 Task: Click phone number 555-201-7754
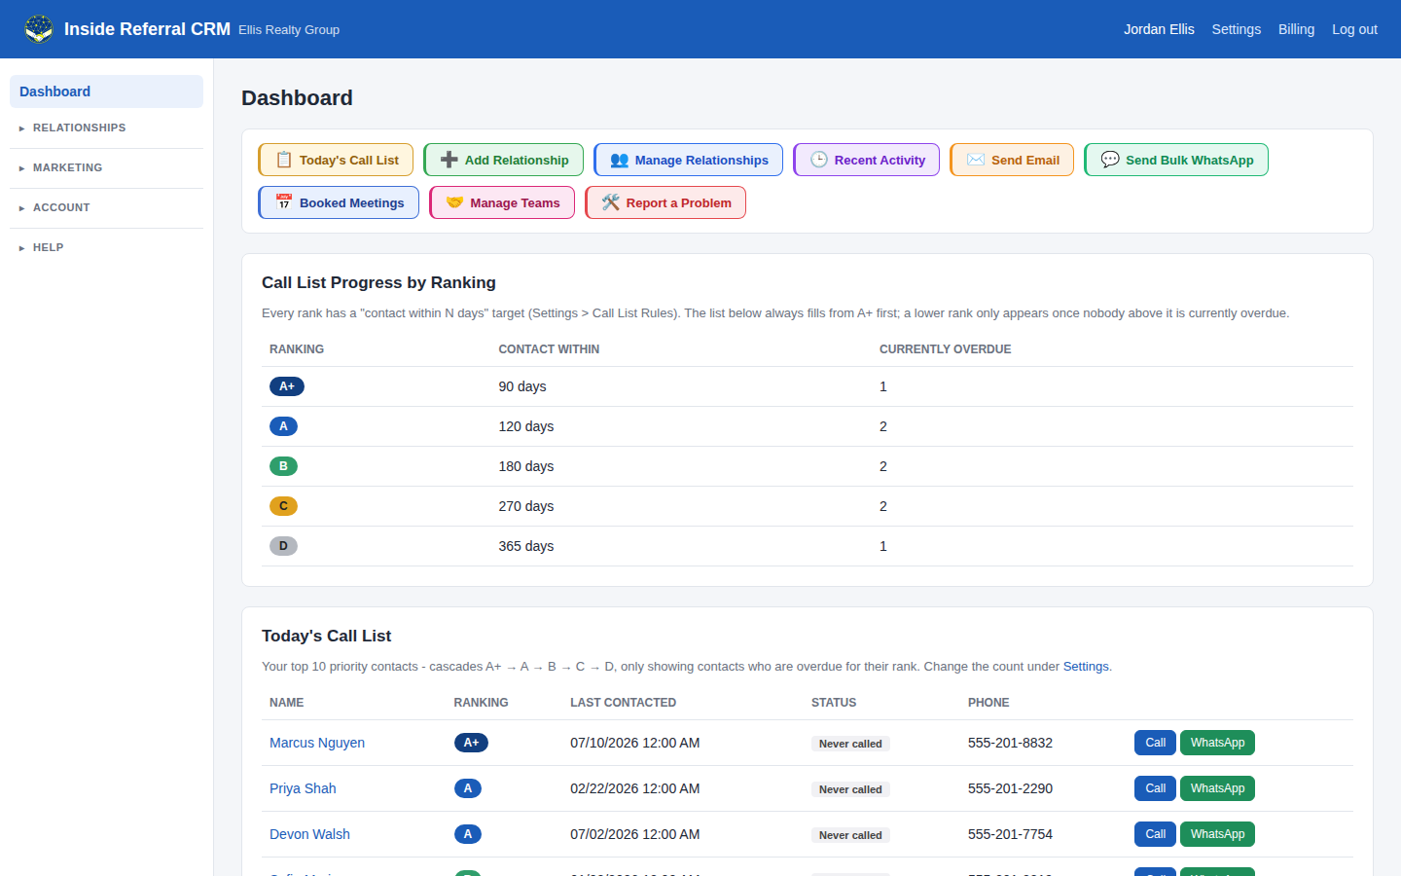click(1010, 834)
